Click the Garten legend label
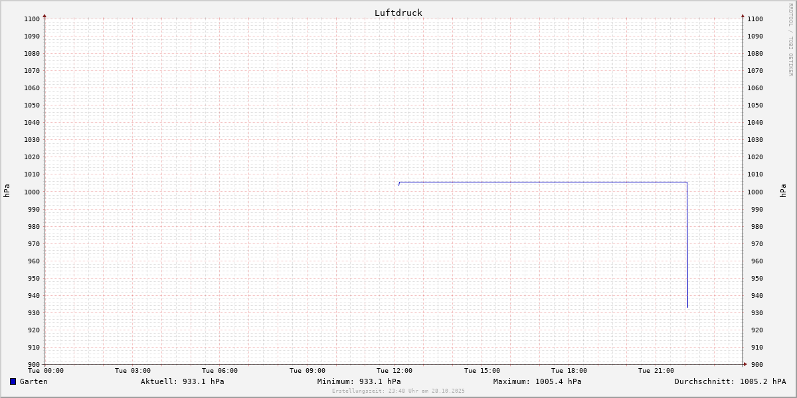This screenshot has width=797, height=398. (33, 381)
